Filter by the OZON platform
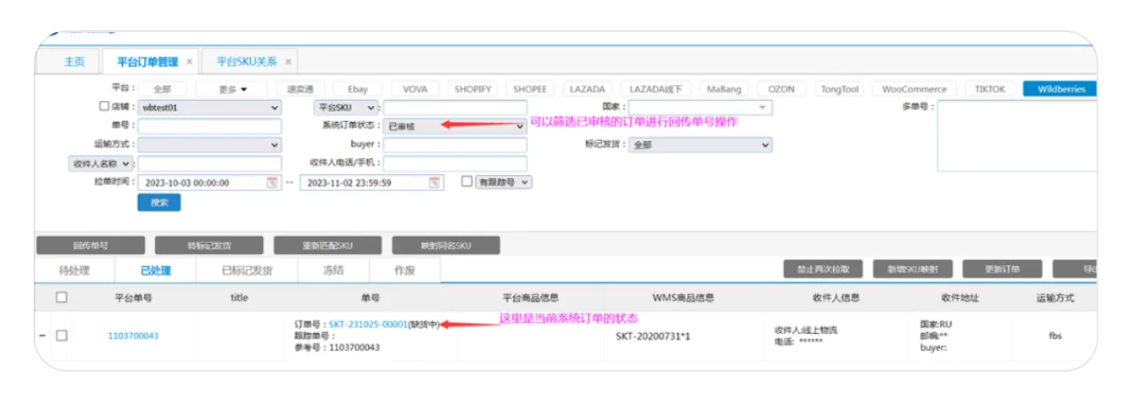 pos(782,89)
